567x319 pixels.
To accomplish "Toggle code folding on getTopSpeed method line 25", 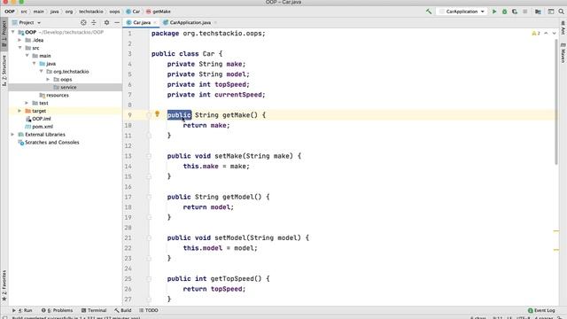I will tap(149, 279).
